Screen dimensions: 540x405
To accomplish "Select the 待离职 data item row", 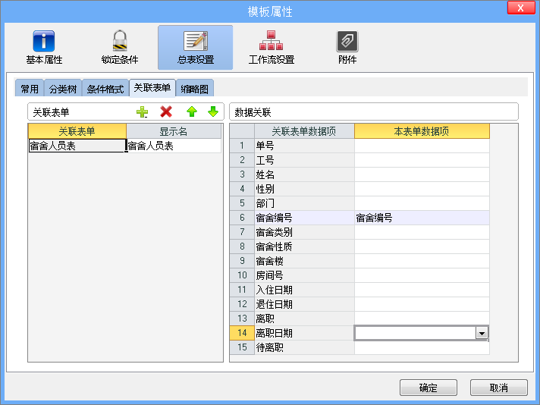I will [304, 347].
